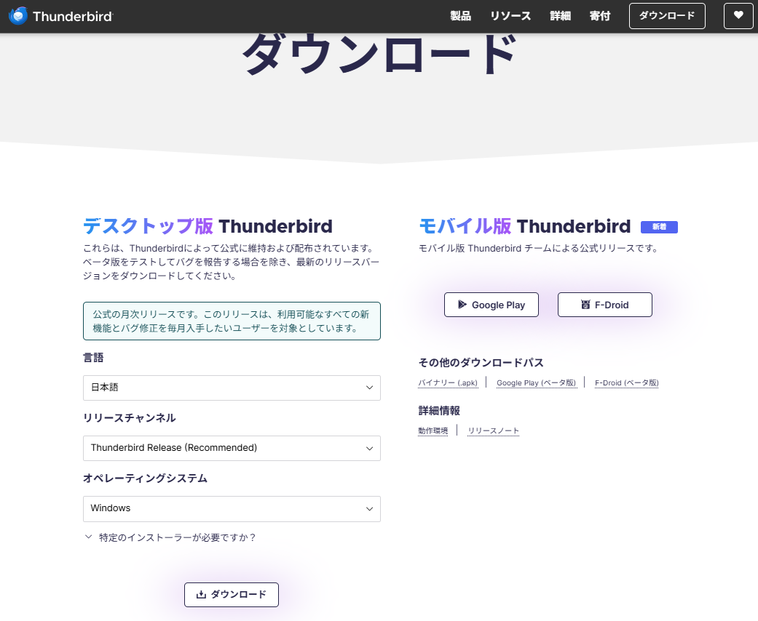
Task: Click the heart donate icon button
Action: pos(738,16)
